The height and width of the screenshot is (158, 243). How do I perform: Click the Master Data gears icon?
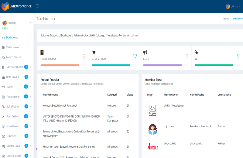coord(4,146)
